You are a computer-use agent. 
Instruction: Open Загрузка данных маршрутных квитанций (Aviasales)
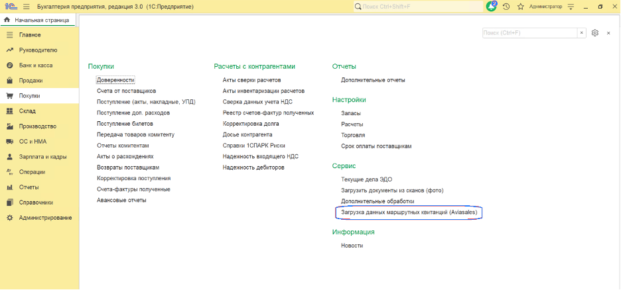coord(409,213)
